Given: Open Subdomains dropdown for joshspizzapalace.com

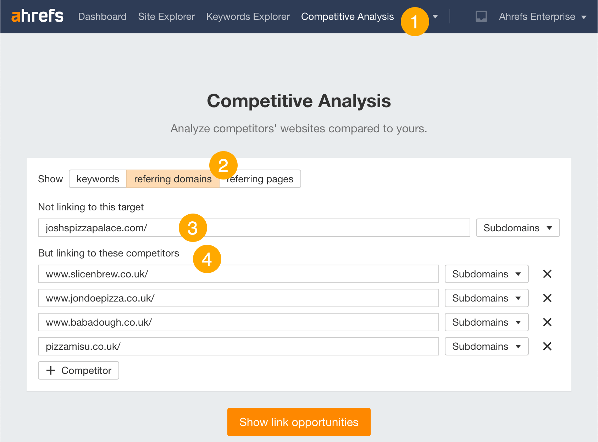Looking at the screenshot, I should coord(517,228).
